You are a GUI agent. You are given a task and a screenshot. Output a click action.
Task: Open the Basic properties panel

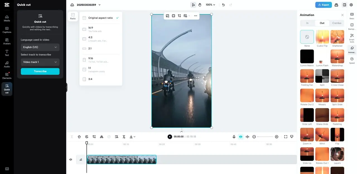[352, 16]
